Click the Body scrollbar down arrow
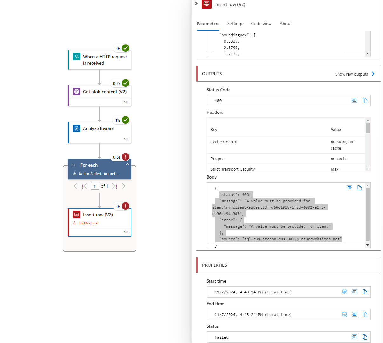Image resolution: width=383 pixels, height=343 pixels. tap(367, 245)
